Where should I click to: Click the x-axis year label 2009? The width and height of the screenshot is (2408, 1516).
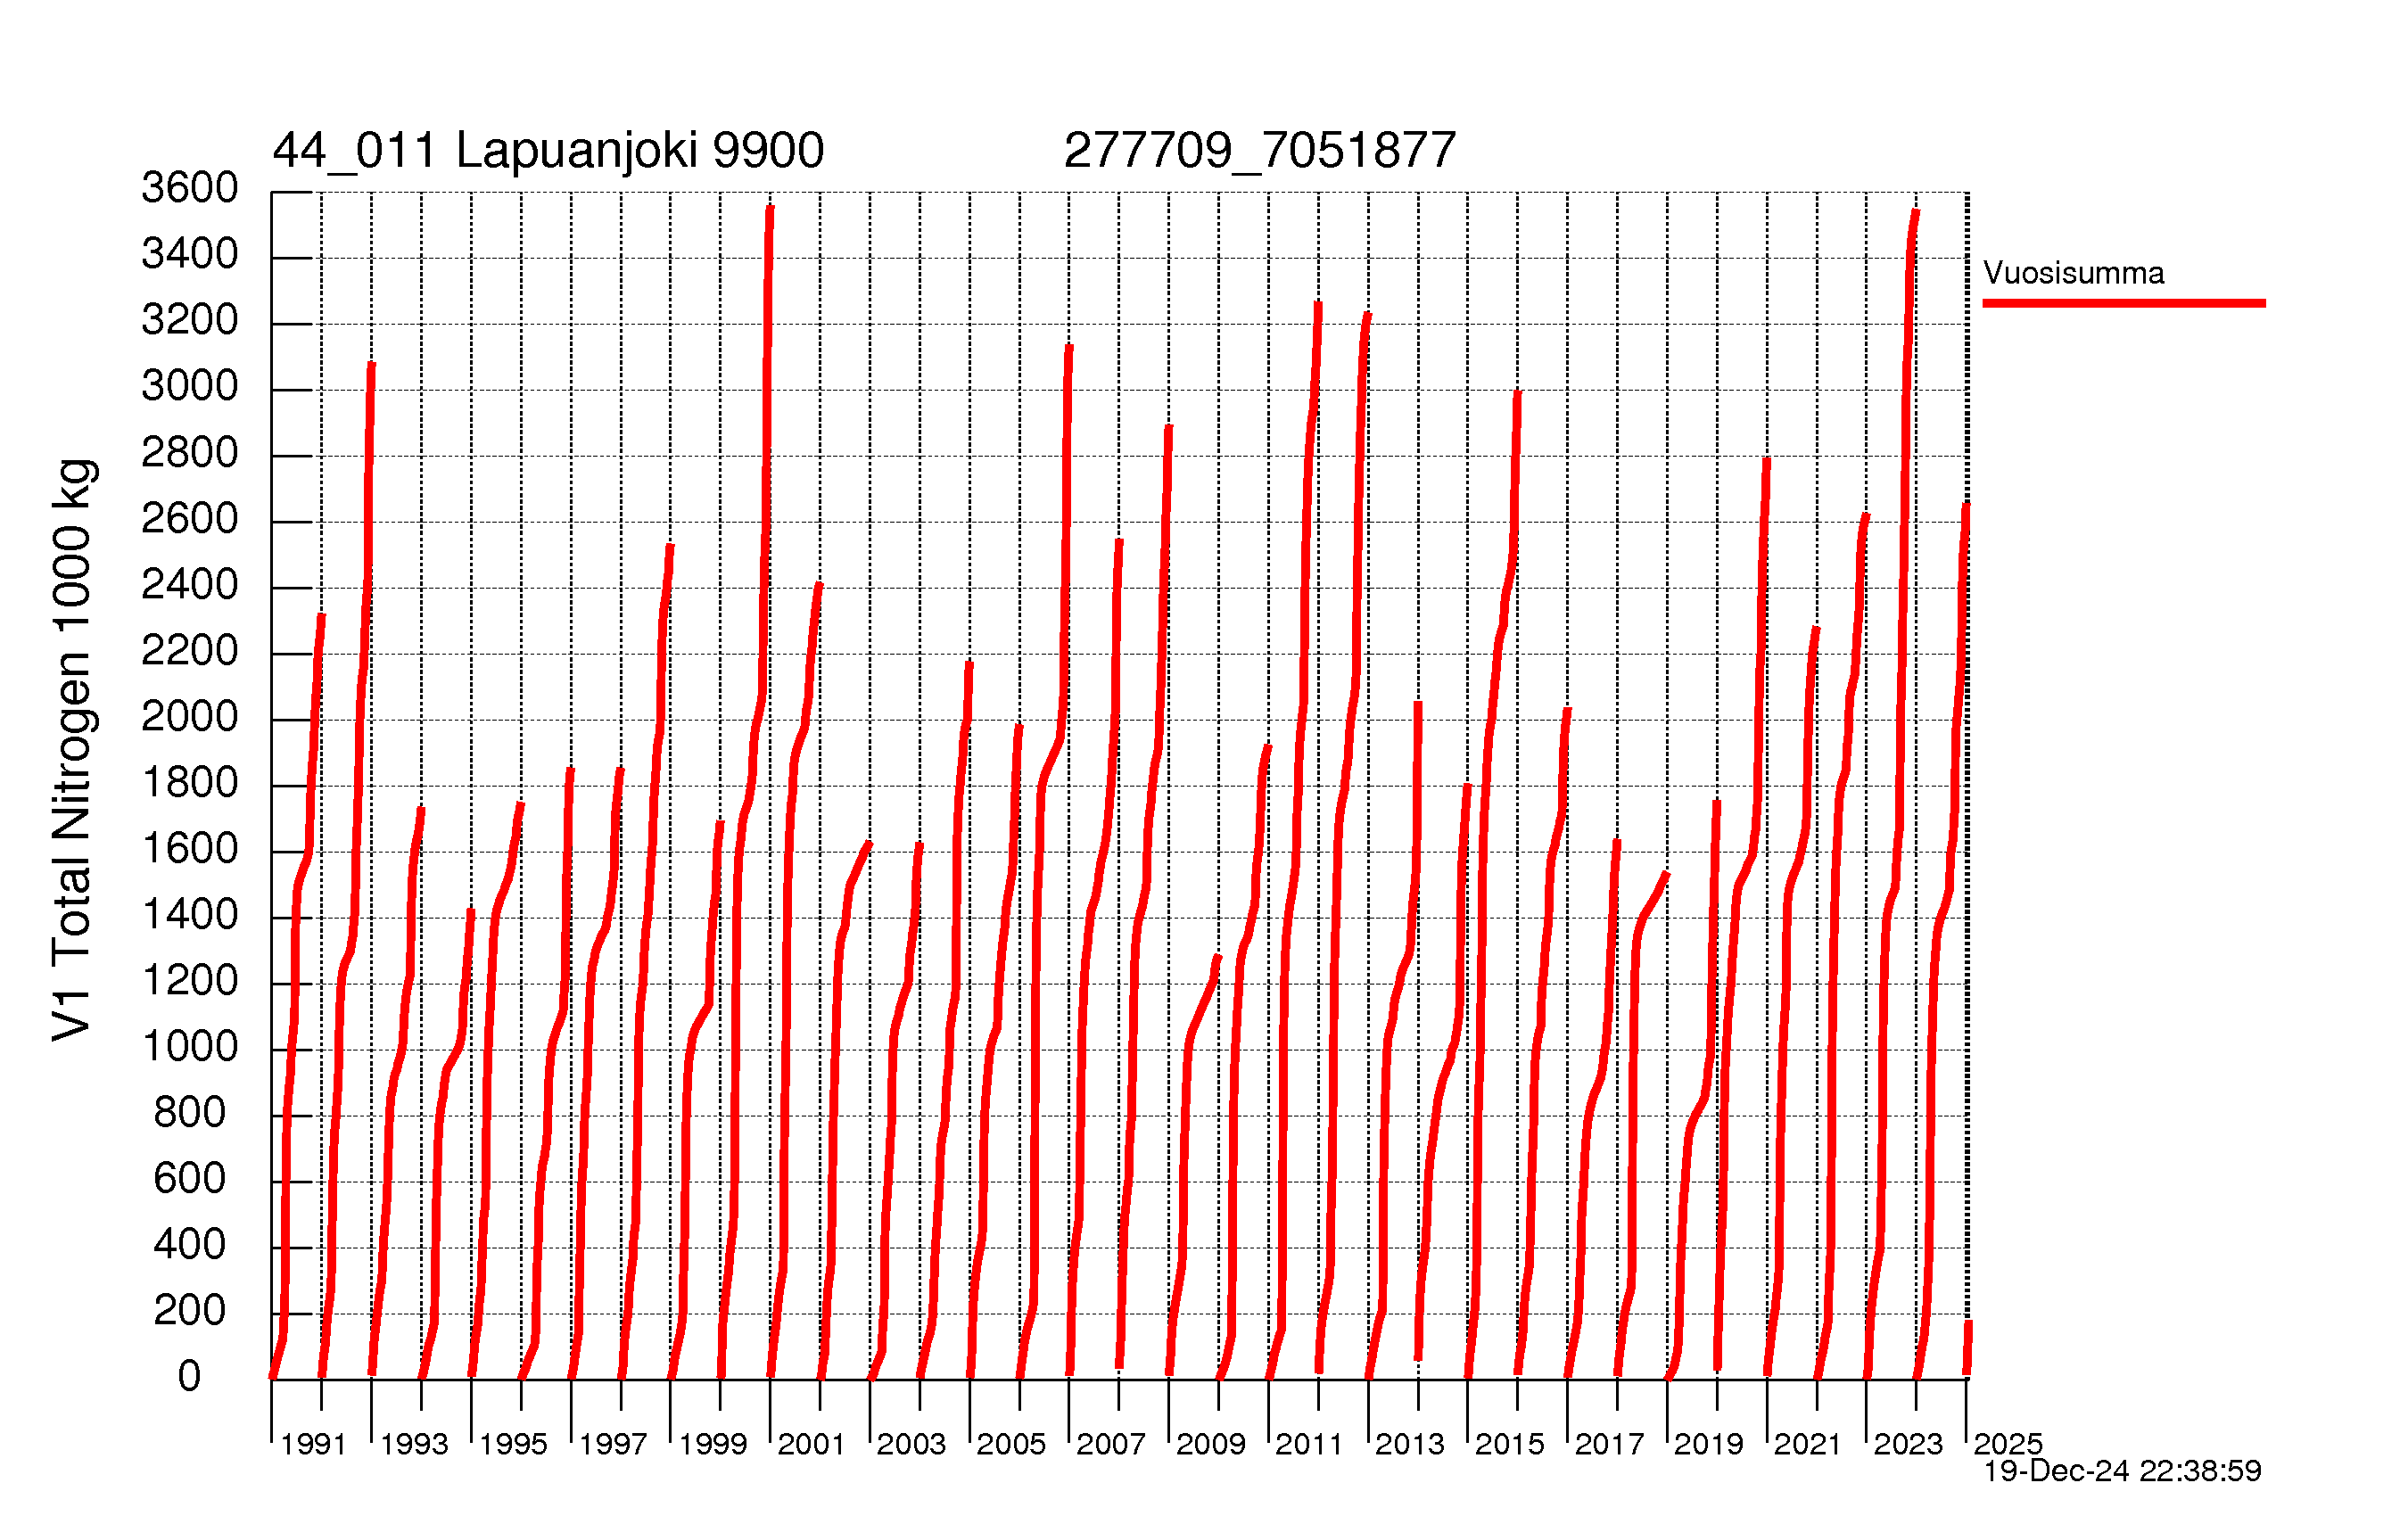tap(1210, 1445)
